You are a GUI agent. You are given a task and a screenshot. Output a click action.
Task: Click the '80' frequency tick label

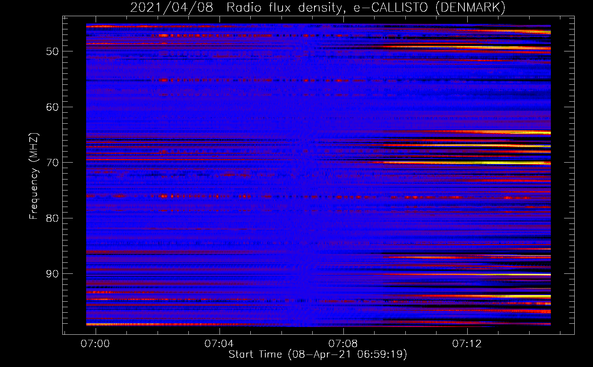[x=52, y=218]
